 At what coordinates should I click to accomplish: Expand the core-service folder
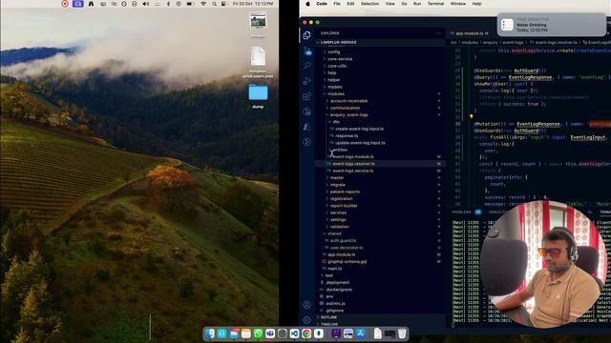(380, 59)
